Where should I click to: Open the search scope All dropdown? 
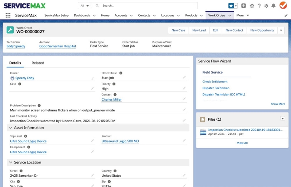85,6
